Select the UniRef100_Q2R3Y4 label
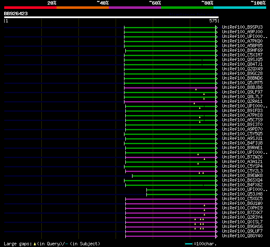The image size is (270, 247). tap(242, 217)
